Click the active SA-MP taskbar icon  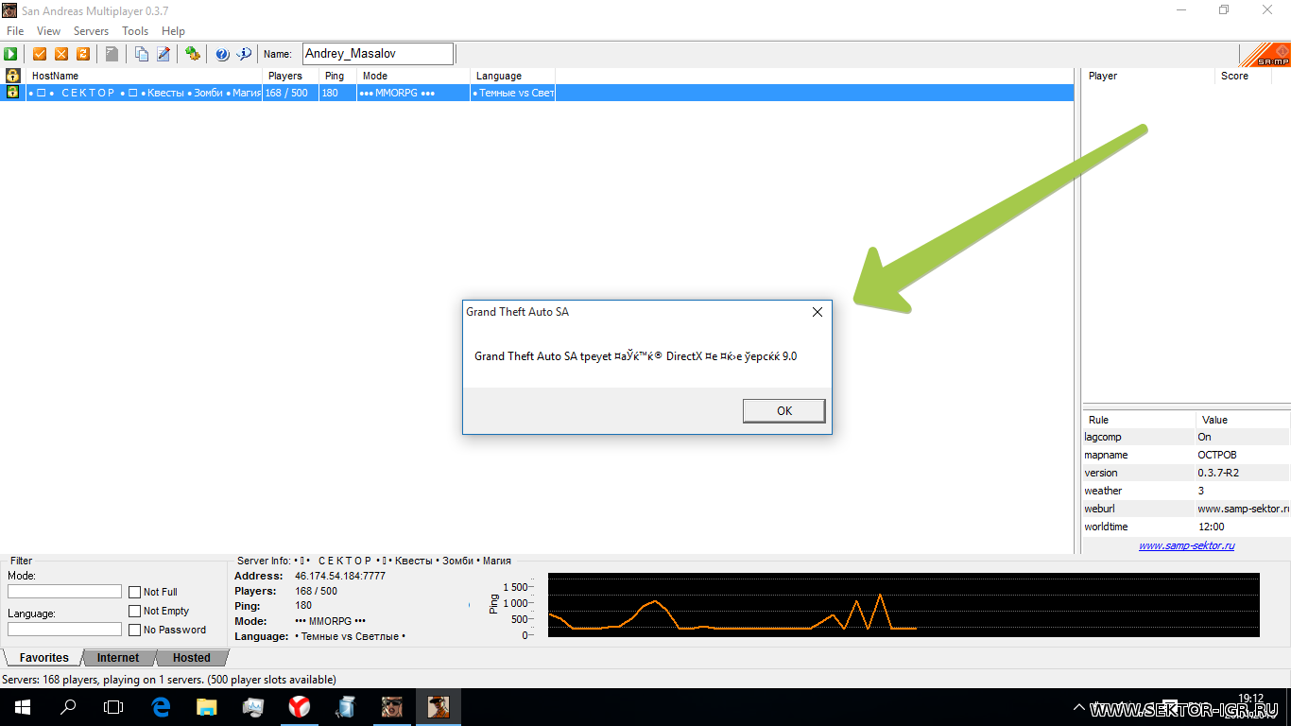point(438,707)
